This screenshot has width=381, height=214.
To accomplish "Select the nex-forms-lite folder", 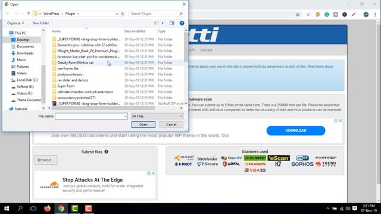I will pyautogui.click(x=68, y=68).
